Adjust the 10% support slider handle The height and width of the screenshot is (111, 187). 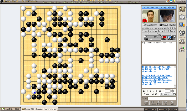[146, 39]
